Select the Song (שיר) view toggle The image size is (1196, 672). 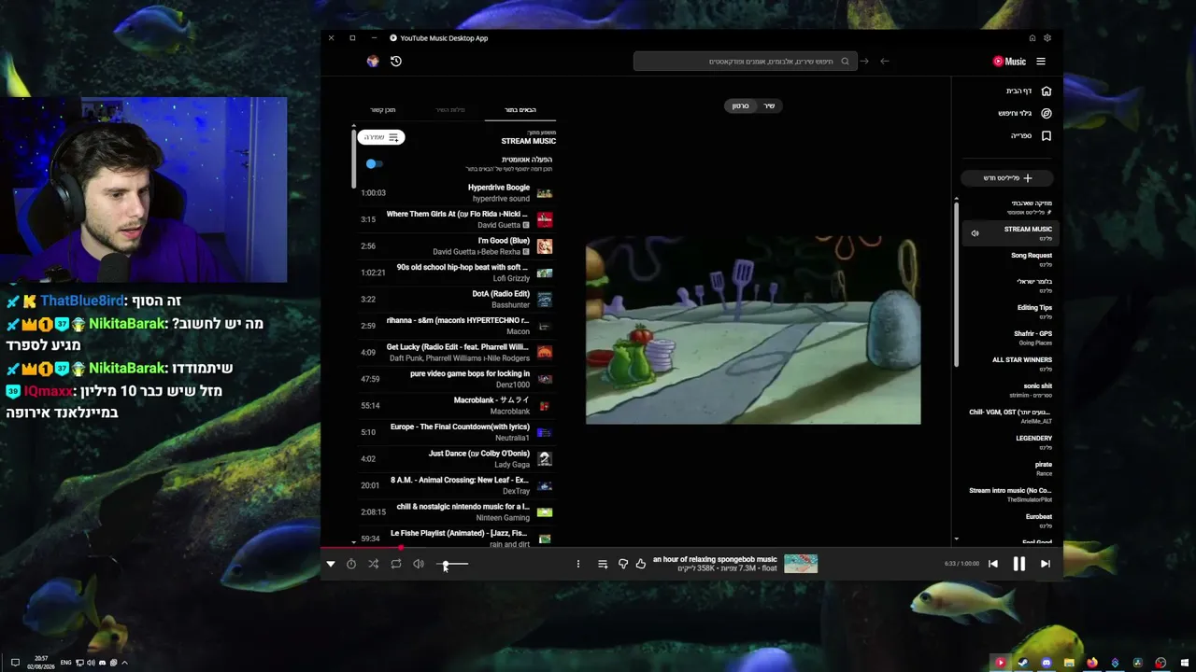pyautogui.click(x=769, y=105)
